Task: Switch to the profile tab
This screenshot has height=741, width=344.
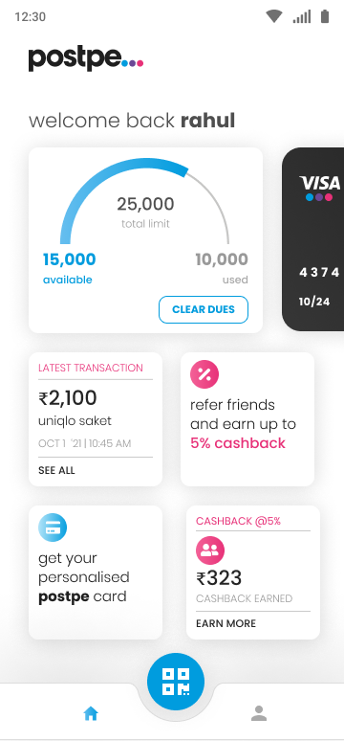Action: pyautogui.click(x=259, y=713)
